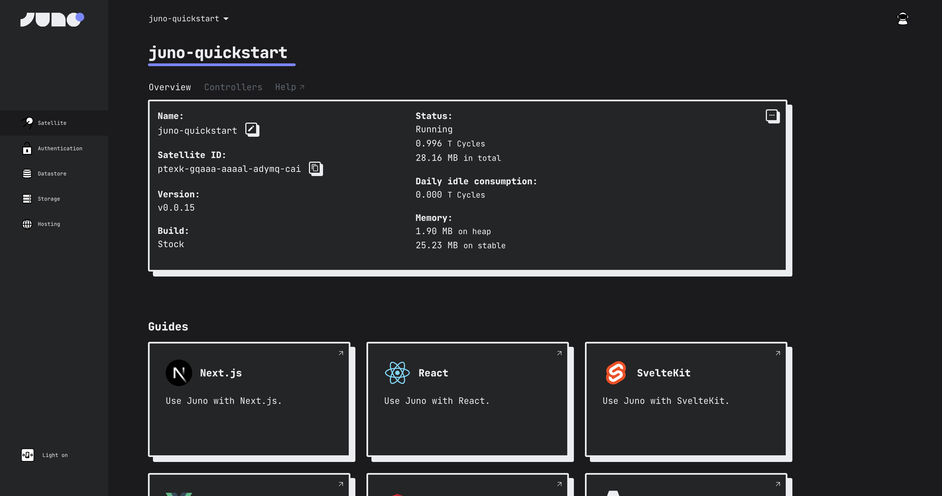Click the edit satellite name icon
Image resolution: width=942 pixels, height=496 pixels.
pyautogui.click(x=251, y=130)
